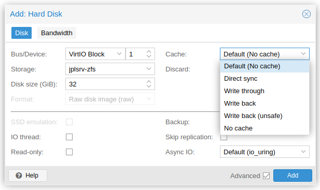
Task: Click the Help question mark icon
Action: coord(19,176)
